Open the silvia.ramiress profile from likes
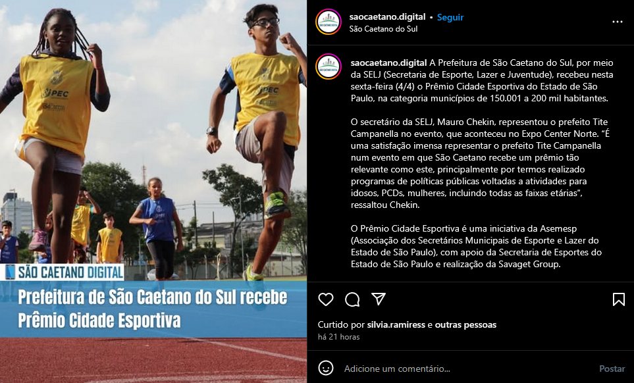The height and width of the screenshot is (383, 634). click(x=396, y=324)
